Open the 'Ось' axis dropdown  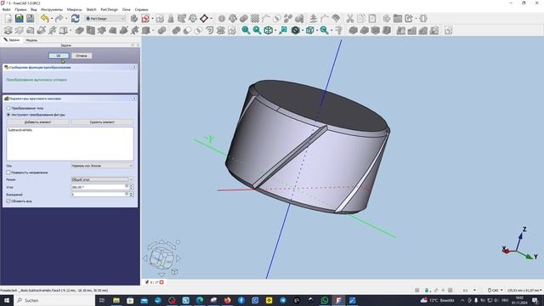[x=102, y=166]
